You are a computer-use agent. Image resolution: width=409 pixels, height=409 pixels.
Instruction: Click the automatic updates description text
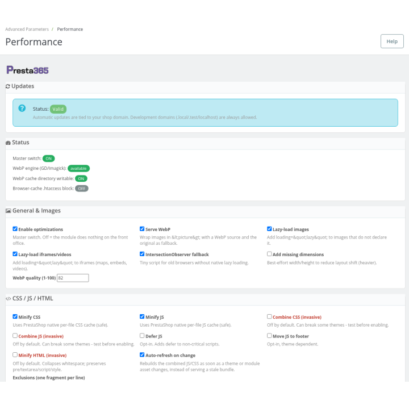coord(145,118)
